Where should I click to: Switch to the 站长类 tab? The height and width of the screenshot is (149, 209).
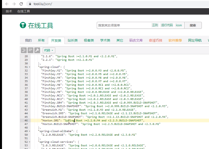[72, 40]
